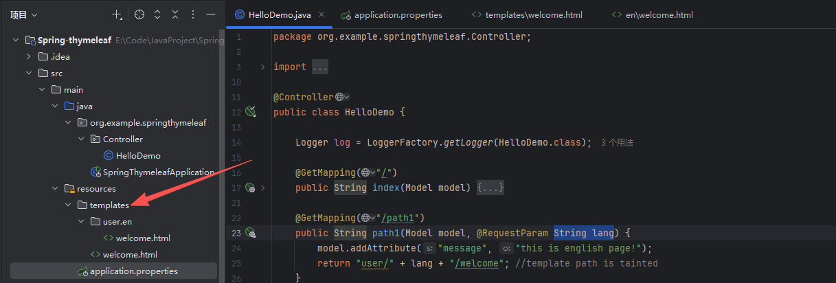Image resolution: width=836 pixels, height=283 pixels.
Task: Click the globe URL icon next to @Controller
Action: coord(339,97)
